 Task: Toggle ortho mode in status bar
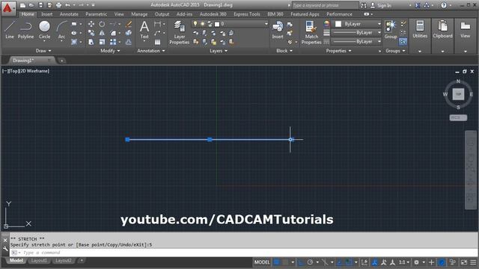click(301, 262)
